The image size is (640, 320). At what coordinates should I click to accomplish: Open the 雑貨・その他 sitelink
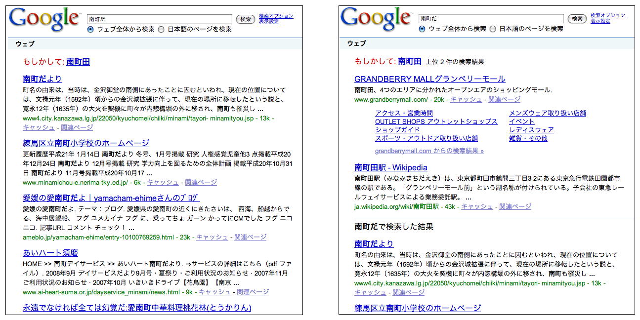coord(528,138)
